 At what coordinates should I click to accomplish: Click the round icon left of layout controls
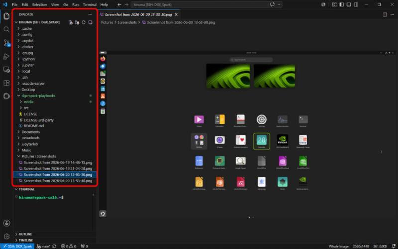(323, 5)
